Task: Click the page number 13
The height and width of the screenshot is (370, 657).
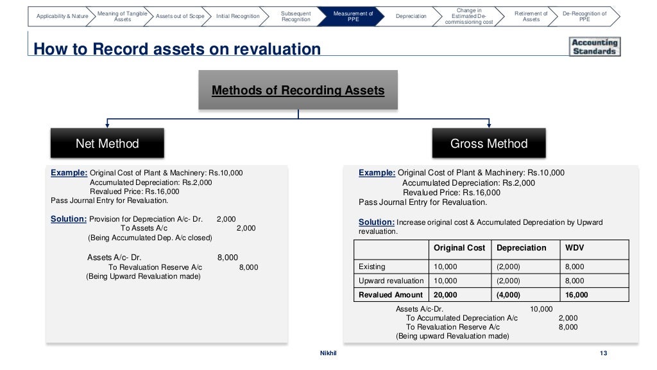Action: coord(603,353)
